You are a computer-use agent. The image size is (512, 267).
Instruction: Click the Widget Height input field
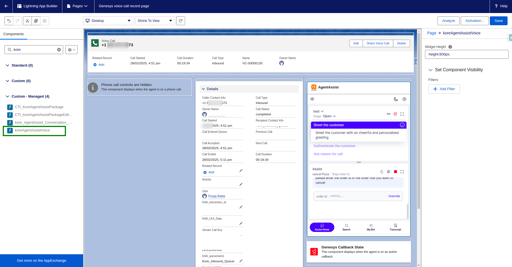click(x=467, y=54)
